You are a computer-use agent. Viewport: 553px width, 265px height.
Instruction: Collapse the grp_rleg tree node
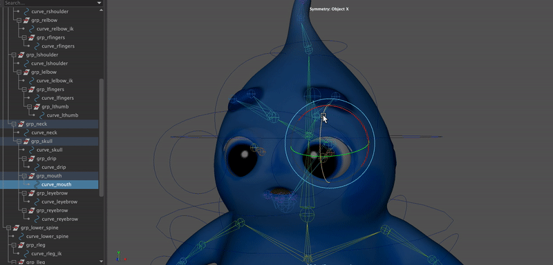coord(14,245)
